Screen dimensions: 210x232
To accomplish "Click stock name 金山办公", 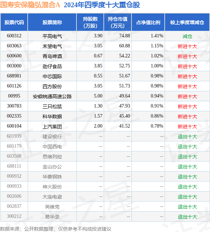I will click(52, 167).
